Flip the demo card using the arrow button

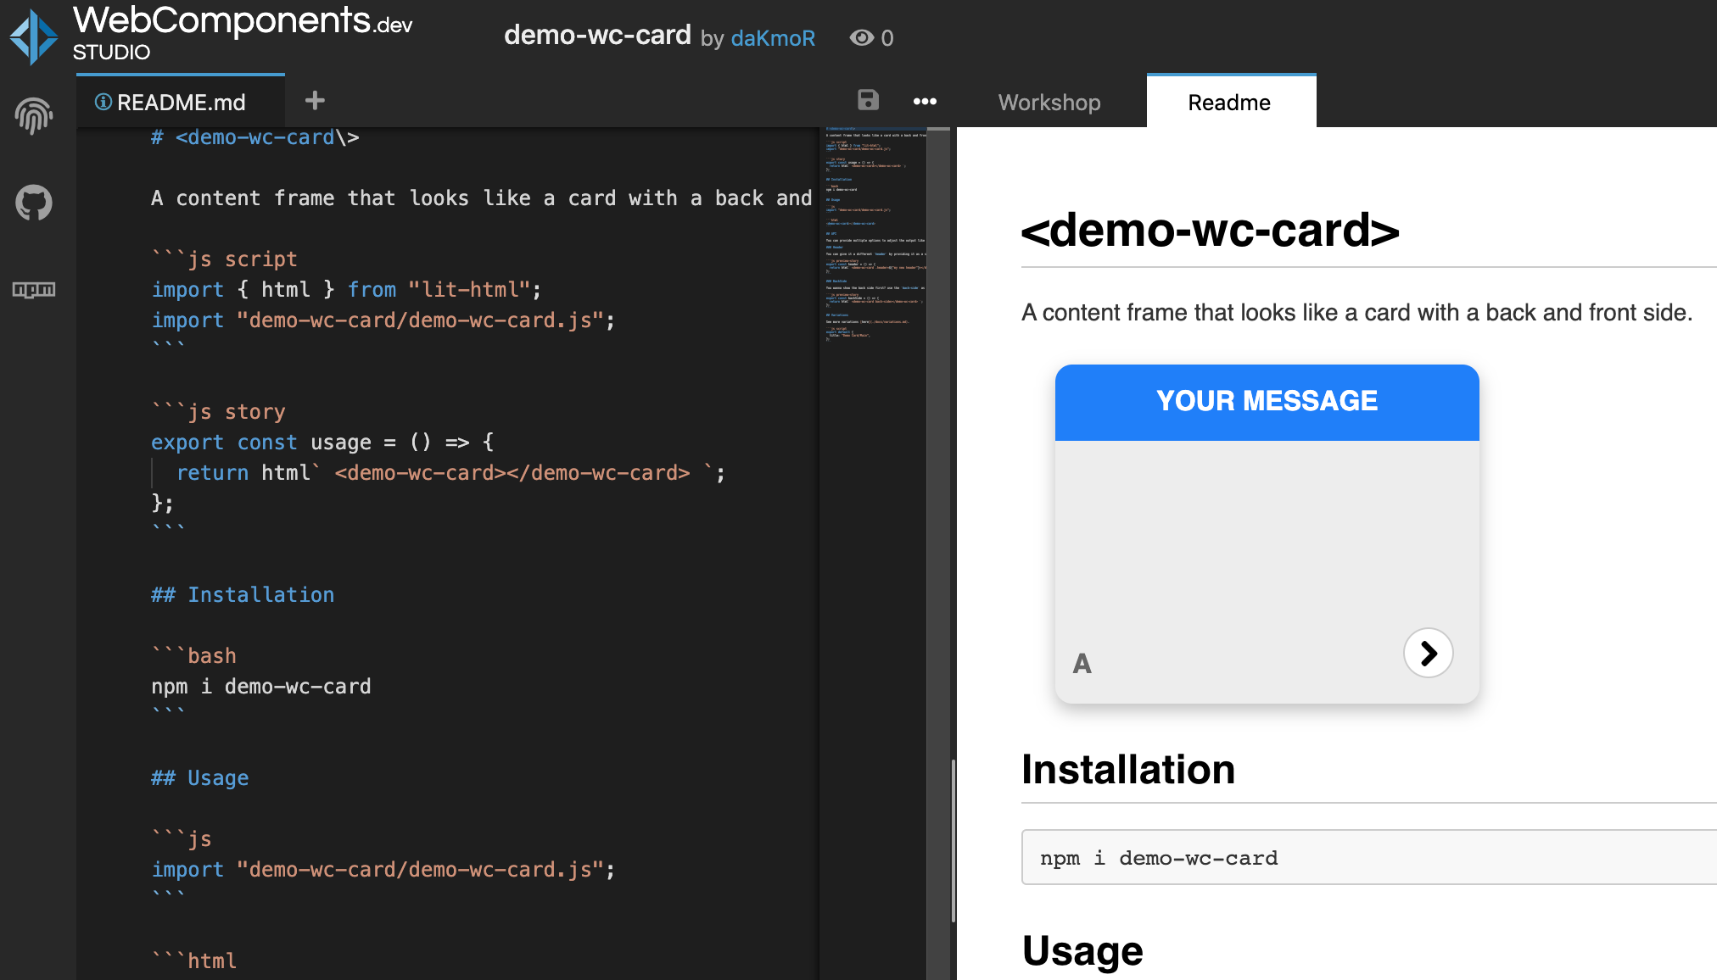(1428, 653)
